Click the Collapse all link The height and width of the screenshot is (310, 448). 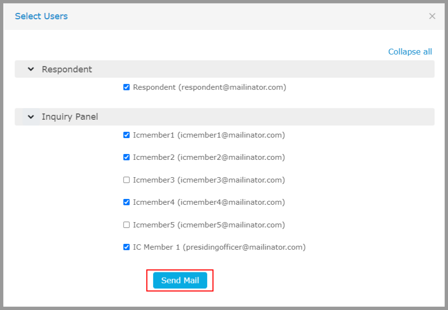[x=410, y=52]
